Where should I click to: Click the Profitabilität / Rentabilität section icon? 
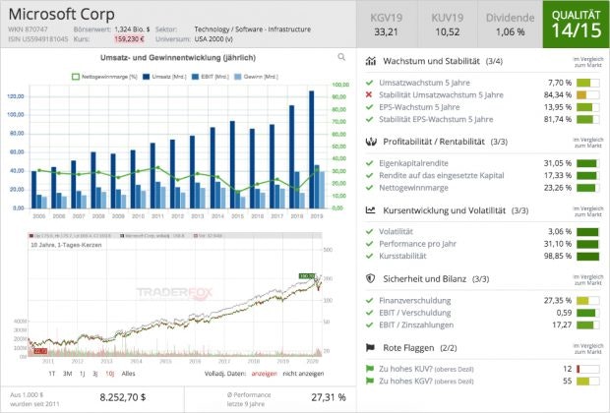click(371, 141)
